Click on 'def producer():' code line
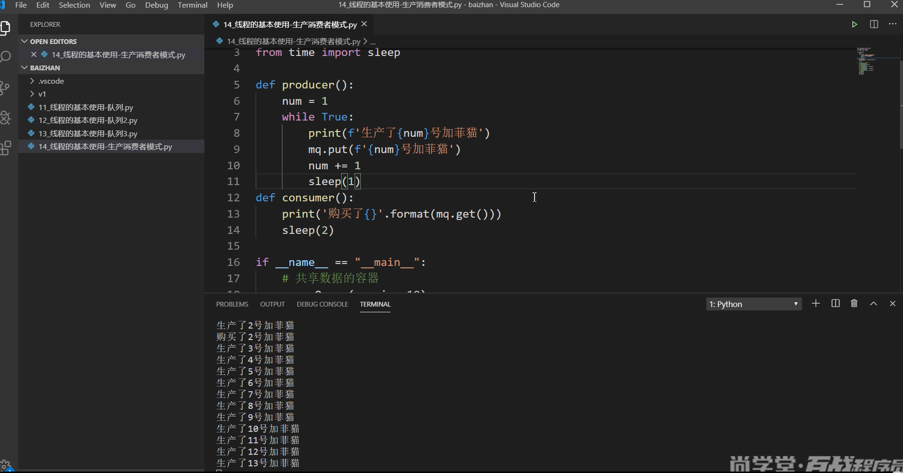 coord(304,85)
